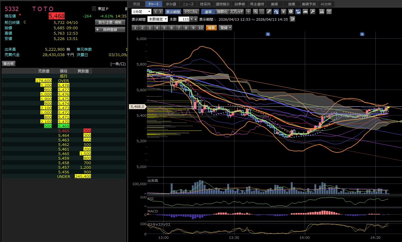Click the zoom in magnifier icon
Viewport: 402px width, 242px height.
[x=256, y=12]
